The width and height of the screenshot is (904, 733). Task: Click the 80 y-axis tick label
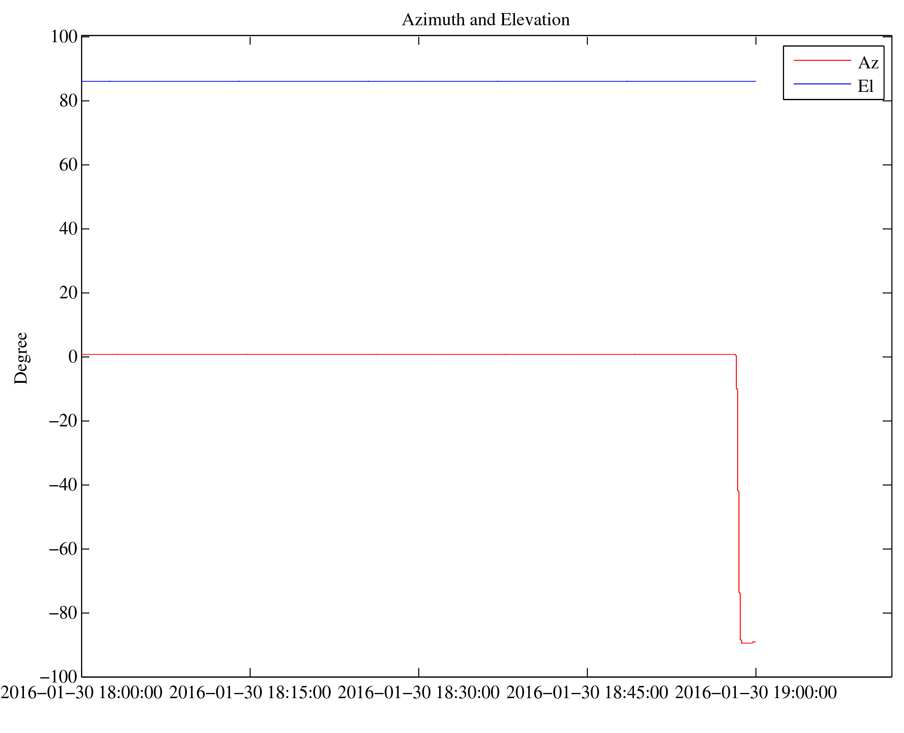point(68,101)
